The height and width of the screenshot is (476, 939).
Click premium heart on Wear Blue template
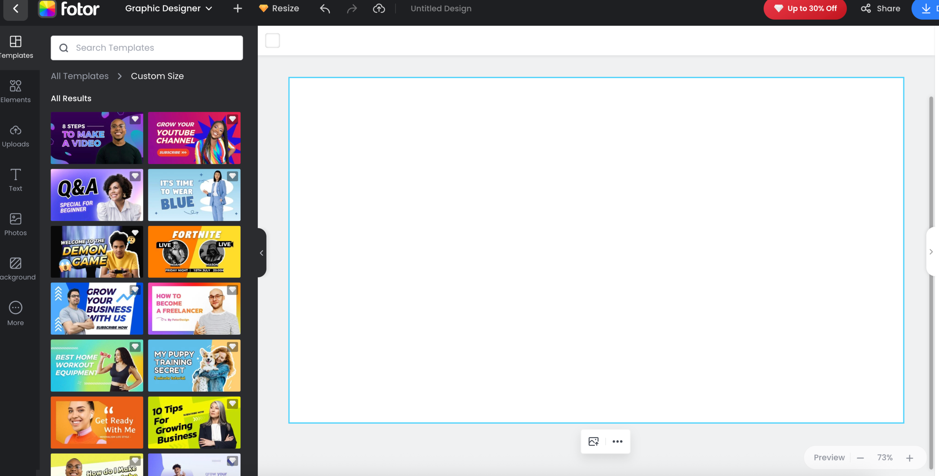click(x=233, y=176)
